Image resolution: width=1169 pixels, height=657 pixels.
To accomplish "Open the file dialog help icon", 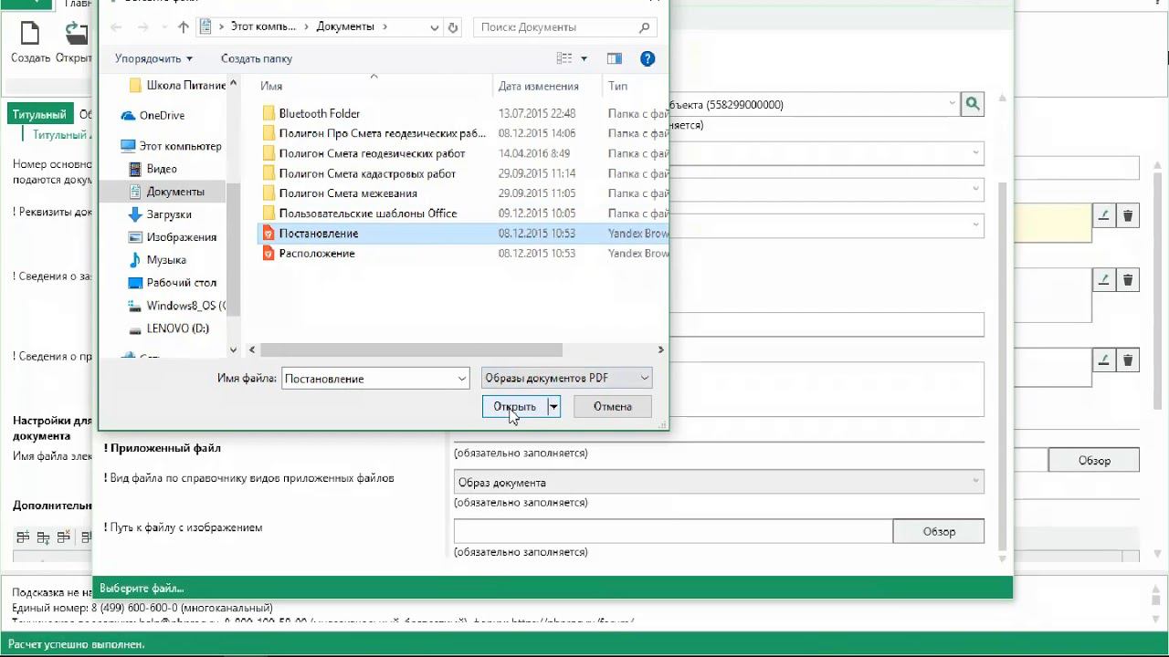I will pos(648,58).
